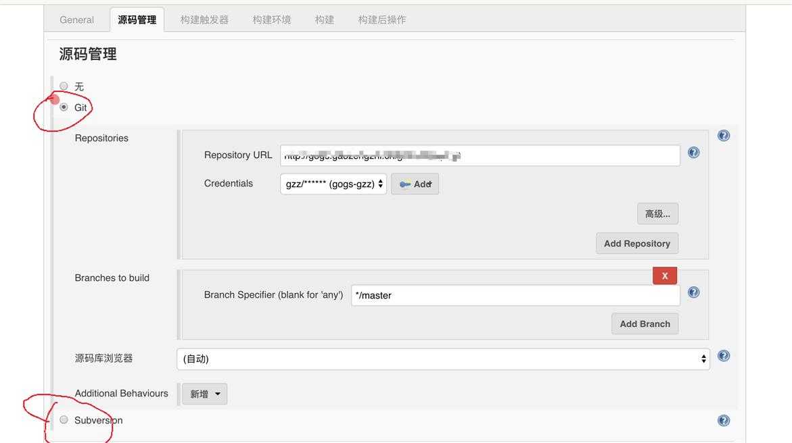Click the Additional Behaviours label
The image size is (792, 443).
click(121, 394)
